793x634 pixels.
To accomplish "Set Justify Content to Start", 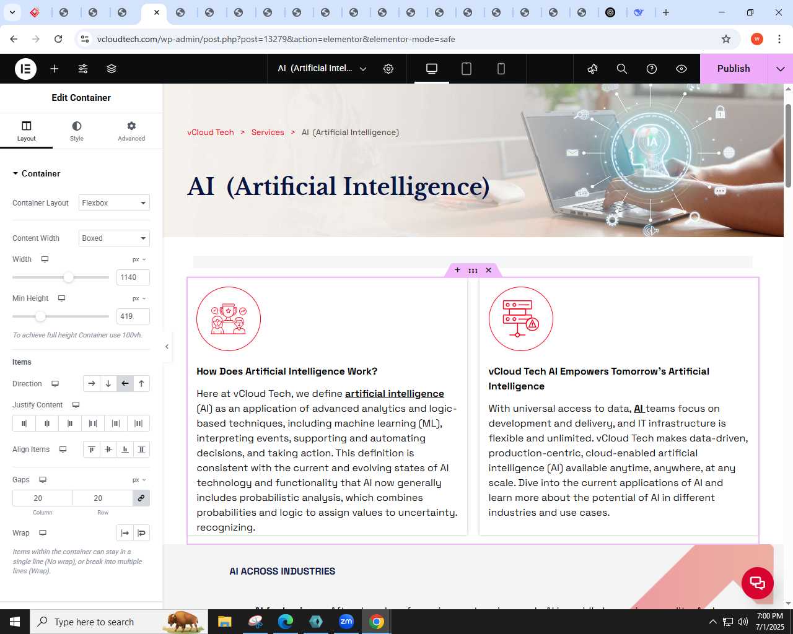I will coord(24,423).
